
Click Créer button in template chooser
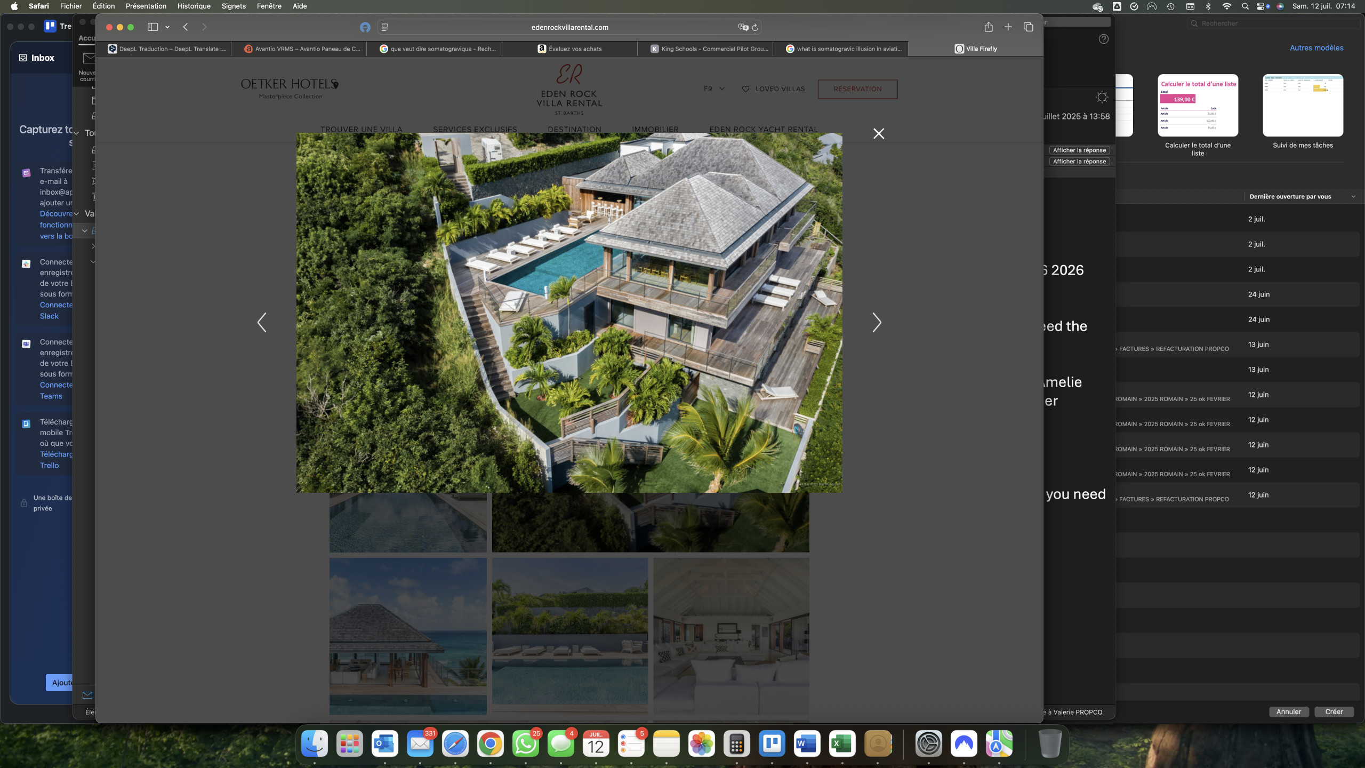(1334, 712)
